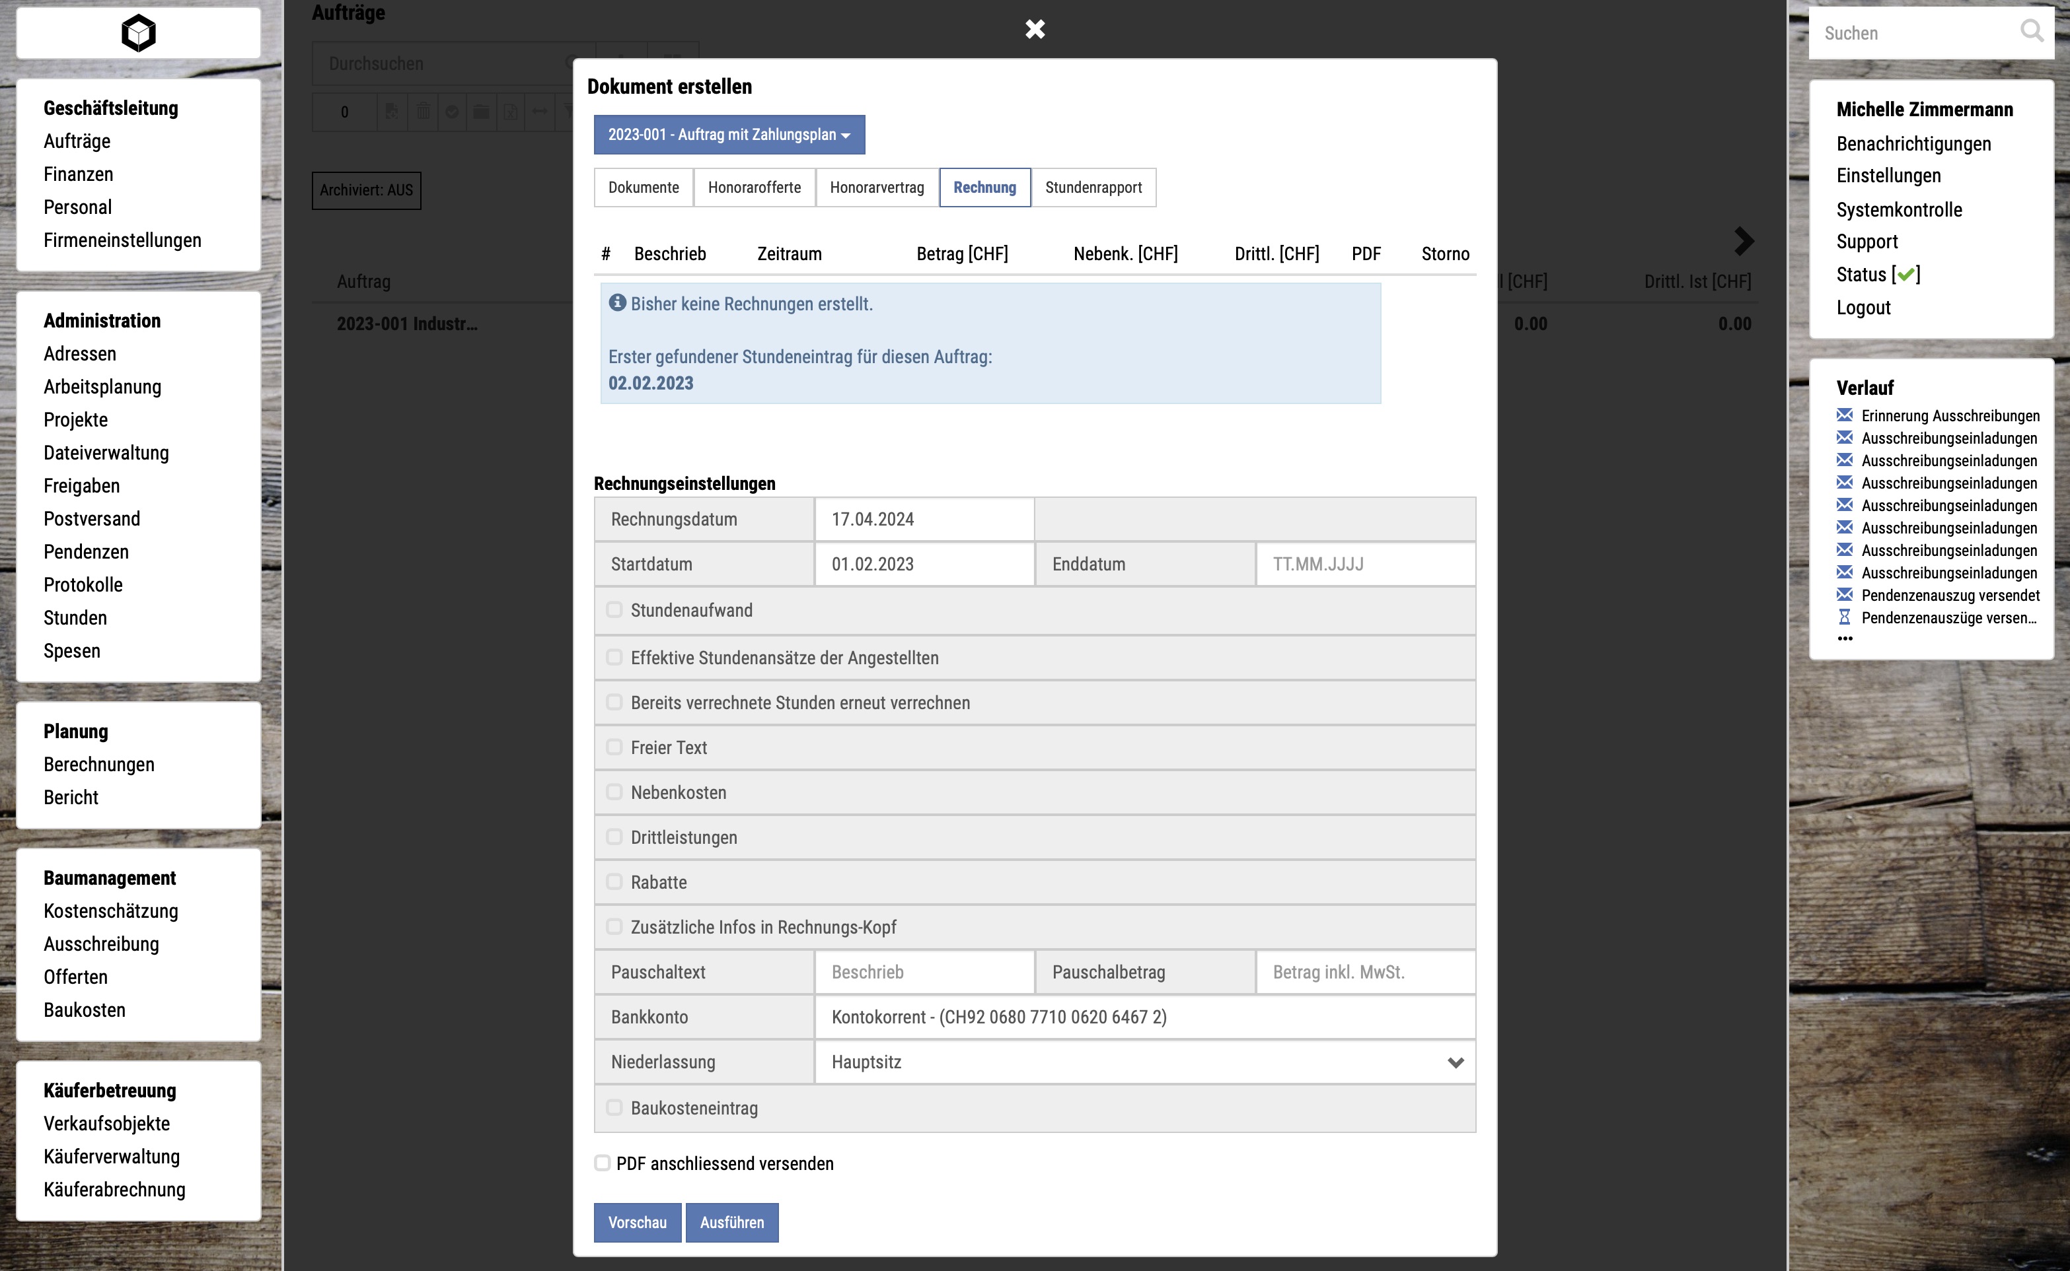Check PDF anschliessend versenden
Screen dimensions: 2070x1271
pos(603,1163)
